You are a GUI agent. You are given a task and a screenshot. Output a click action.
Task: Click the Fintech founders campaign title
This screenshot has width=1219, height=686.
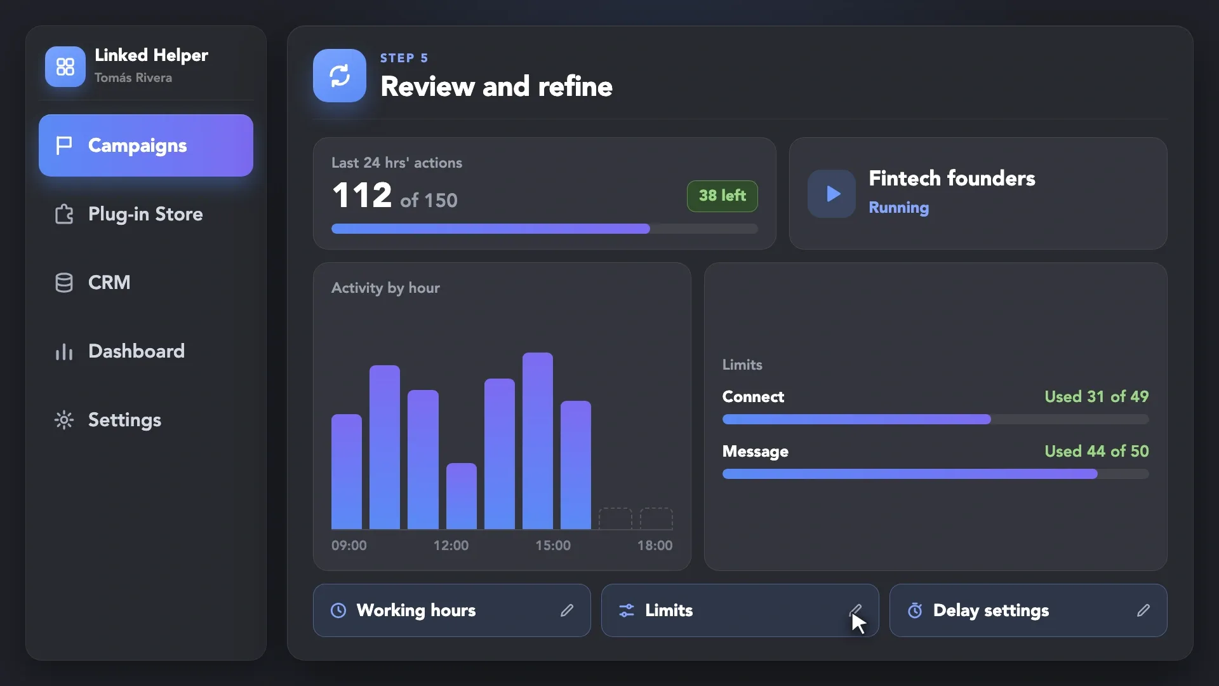tap(952, 178)
